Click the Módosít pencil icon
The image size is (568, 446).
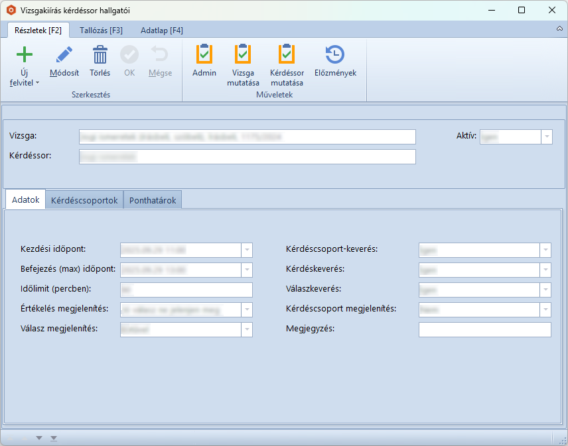(x=64, y=55)
